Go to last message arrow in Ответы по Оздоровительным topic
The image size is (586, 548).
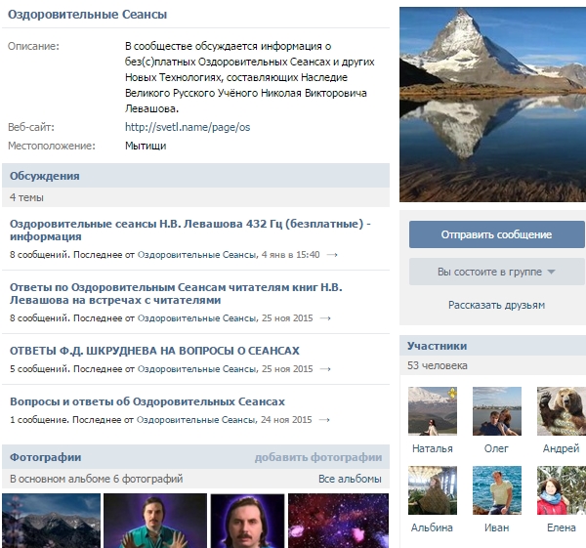point(325,318)
